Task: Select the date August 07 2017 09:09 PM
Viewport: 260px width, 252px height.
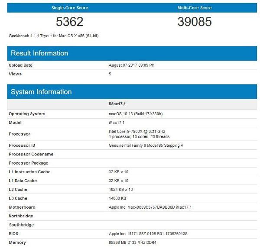Action: click(132, 65)
